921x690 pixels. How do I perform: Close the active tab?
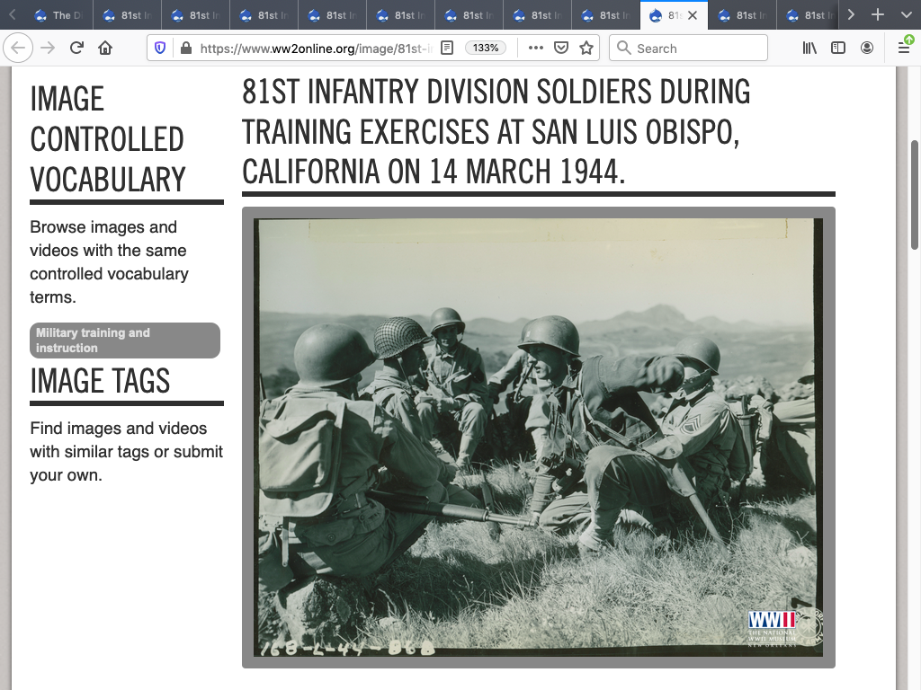(x=693, y=15)
